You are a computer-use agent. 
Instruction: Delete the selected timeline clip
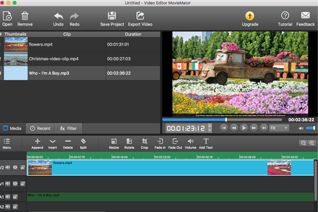coord(68,144)
